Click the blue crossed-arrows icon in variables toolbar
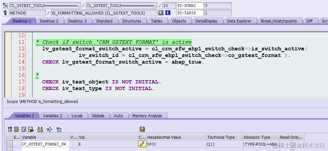The width and height of the screenshot is (328, 151). click(49, 129)
